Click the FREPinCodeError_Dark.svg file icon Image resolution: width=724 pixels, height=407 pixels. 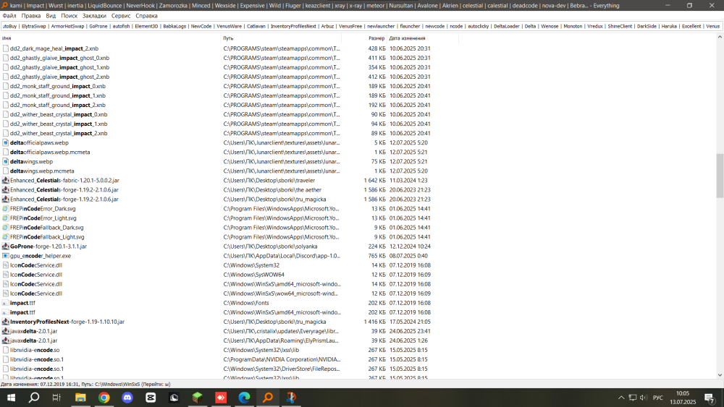click(x=6, y=209)
